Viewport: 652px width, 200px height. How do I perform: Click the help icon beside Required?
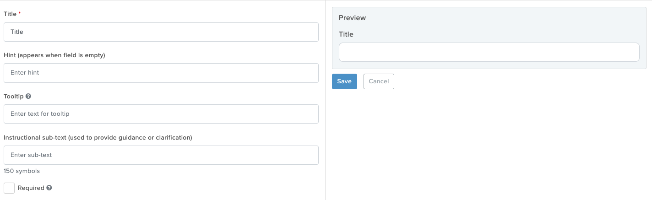(x=49, y=188)
